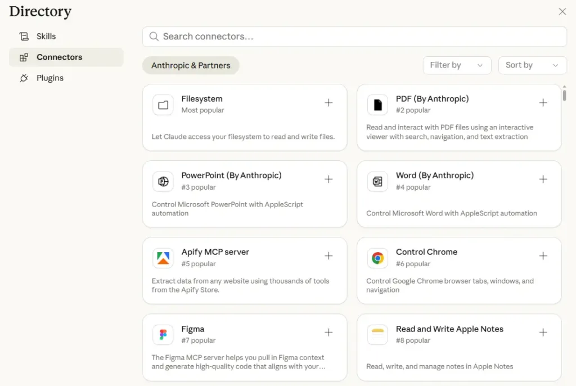Click the Filesystem folder icon
Image resolution: width=576 pixels, height=386 pixels.
(163, 105)
